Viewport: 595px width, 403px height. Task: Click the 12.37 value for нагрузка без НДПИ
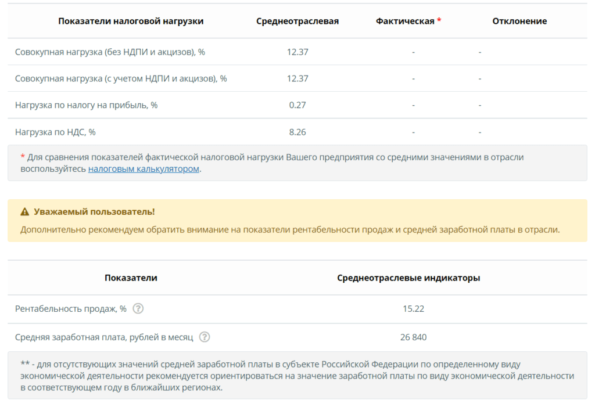coord(297,52)
